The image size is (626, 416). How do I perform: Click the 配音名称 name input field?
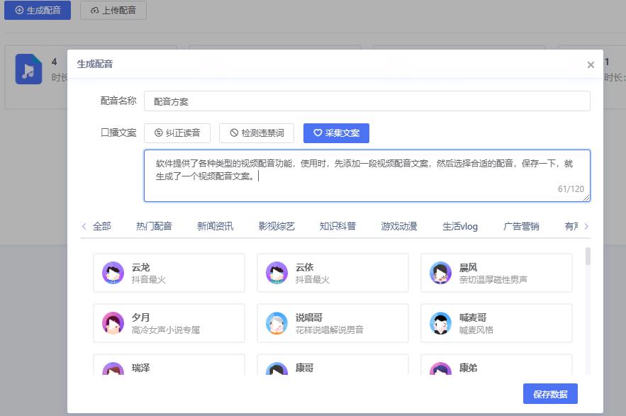pyautogui.click(x=367, y=101)
